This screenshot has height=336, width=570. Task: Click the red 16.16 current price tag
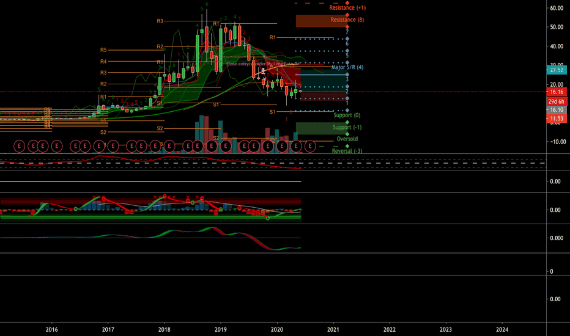[x=556, y=92]
